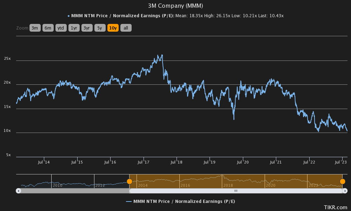Image resolution: width=351 pixels, height=211 pixels.
Task: Click the 3M Company (MMM) chart title
Action: [175, 6]
